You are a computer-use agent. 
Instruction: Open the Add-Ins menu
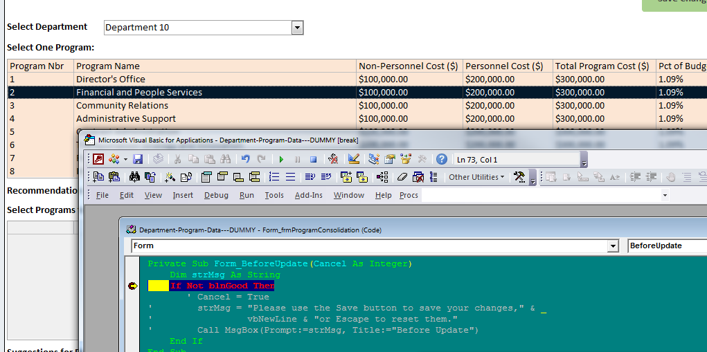[308, 195]
